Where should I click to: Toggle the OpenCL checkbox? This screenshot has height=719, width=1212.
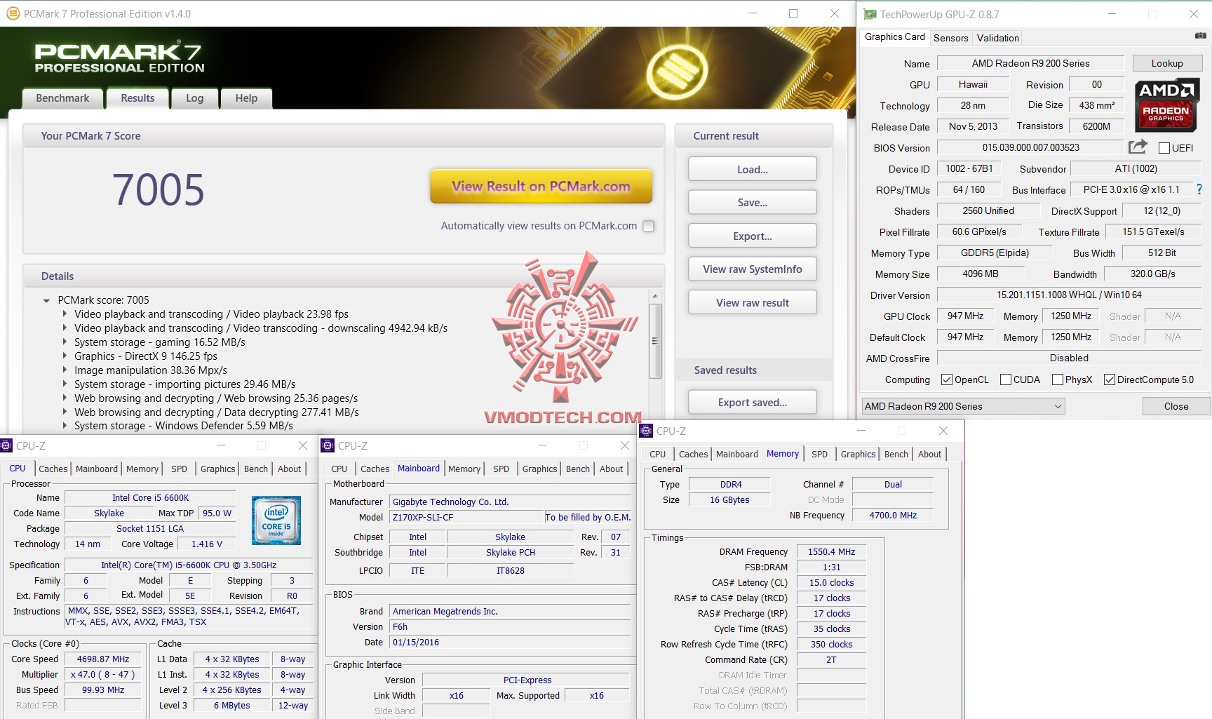coord(947,379)
